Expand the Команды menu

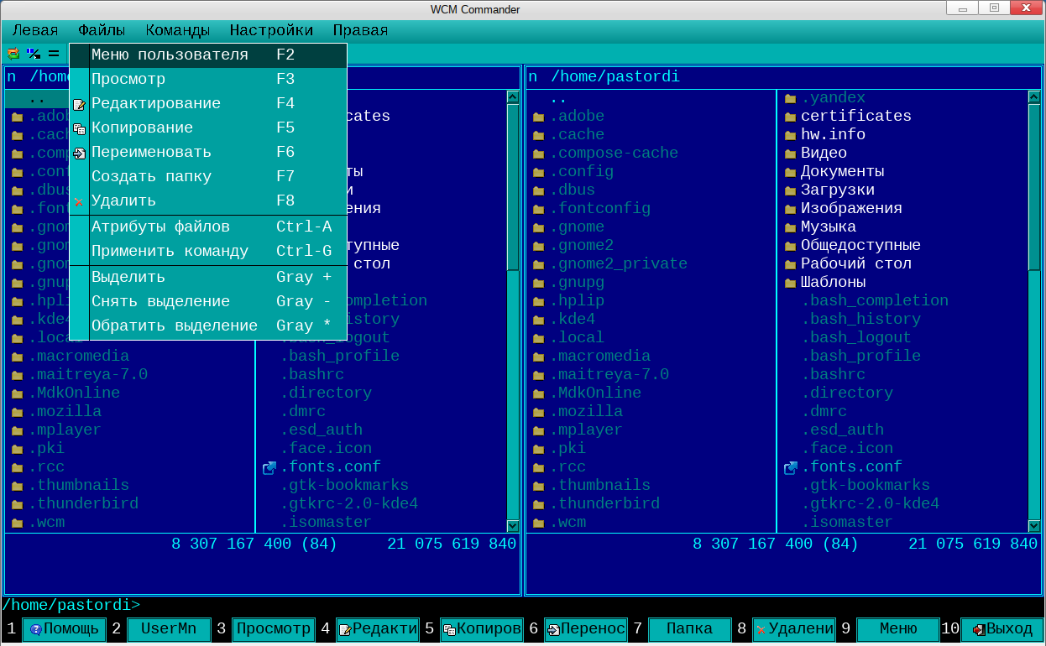coord(177,30)
